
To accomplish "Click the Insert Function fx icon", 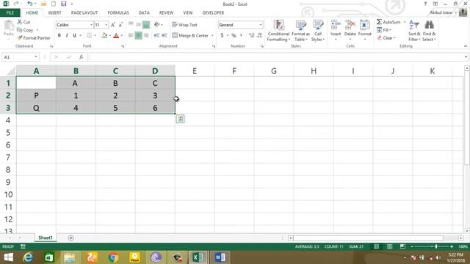I will 81,57.
